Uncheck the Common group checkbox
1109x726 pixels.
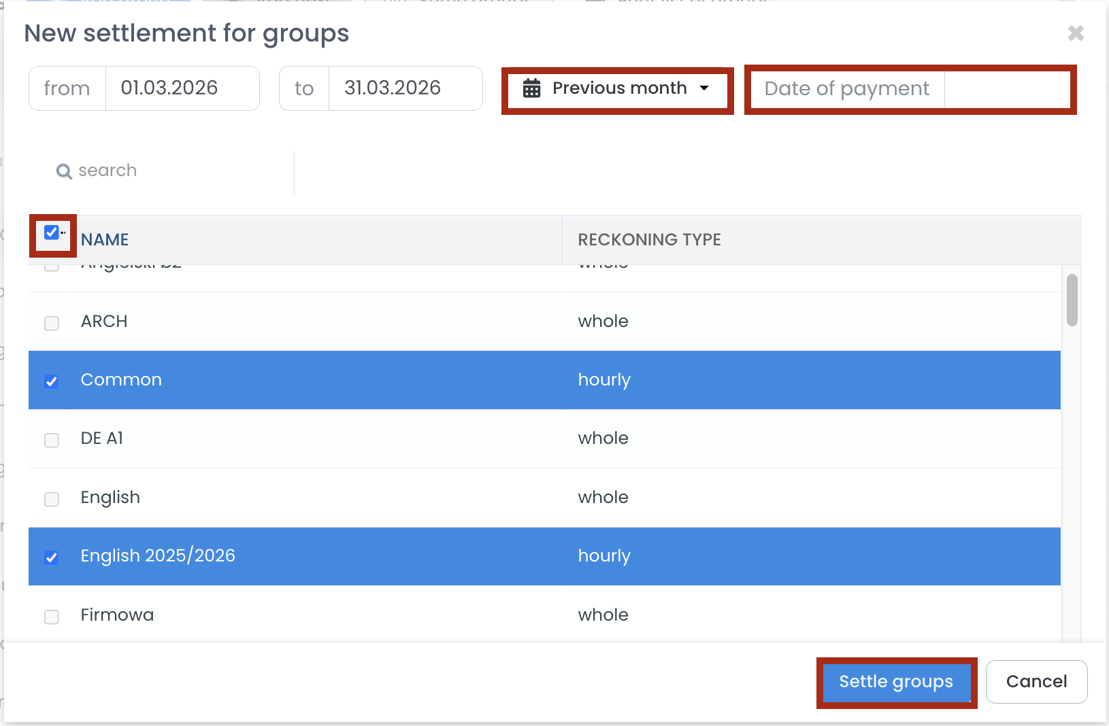(x=52, y=381)
